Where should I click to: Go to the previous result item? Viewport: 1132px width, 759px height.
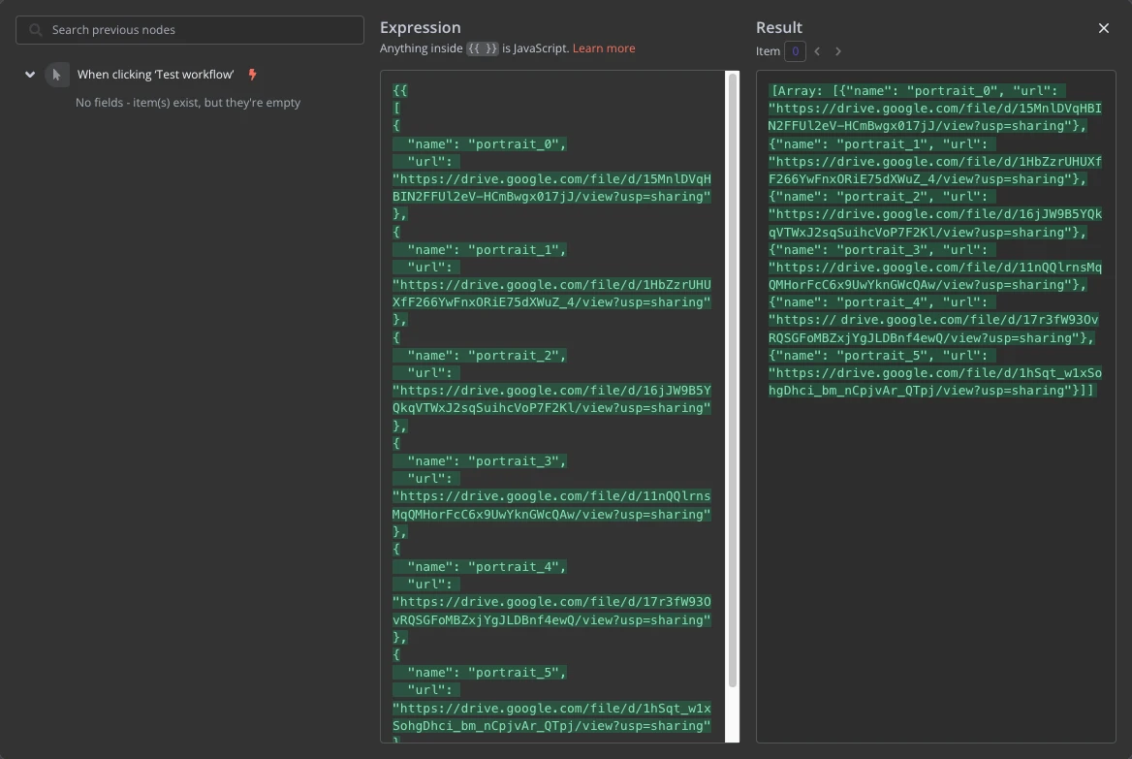coord(817,51)
